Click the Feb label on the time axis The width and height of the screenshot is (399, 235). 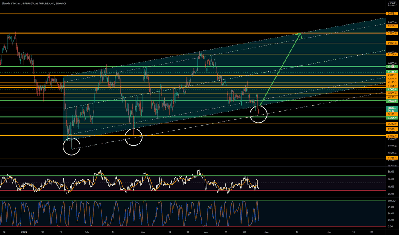87,232
